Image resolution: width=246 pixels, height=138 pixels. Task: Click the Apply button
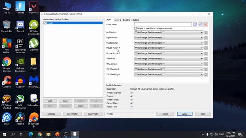[x=184, y=114]
